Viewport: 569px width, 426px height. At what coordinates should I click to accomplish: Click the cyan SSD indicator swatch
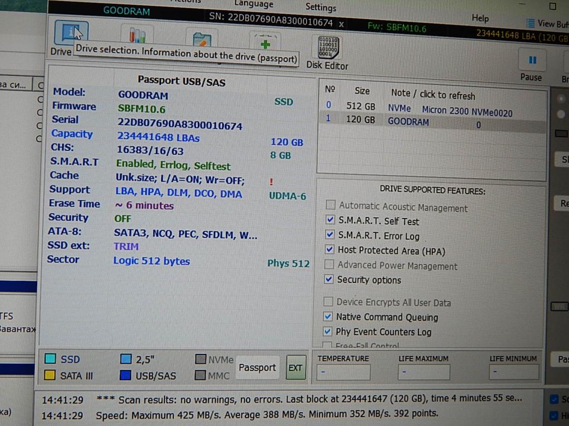pos(50,359)
